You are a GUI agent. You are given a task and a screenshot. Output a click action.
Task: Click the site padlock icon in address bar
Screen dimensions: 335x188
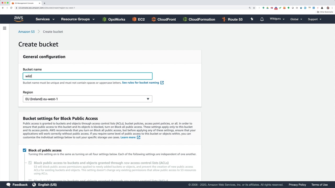pos(16,8)
